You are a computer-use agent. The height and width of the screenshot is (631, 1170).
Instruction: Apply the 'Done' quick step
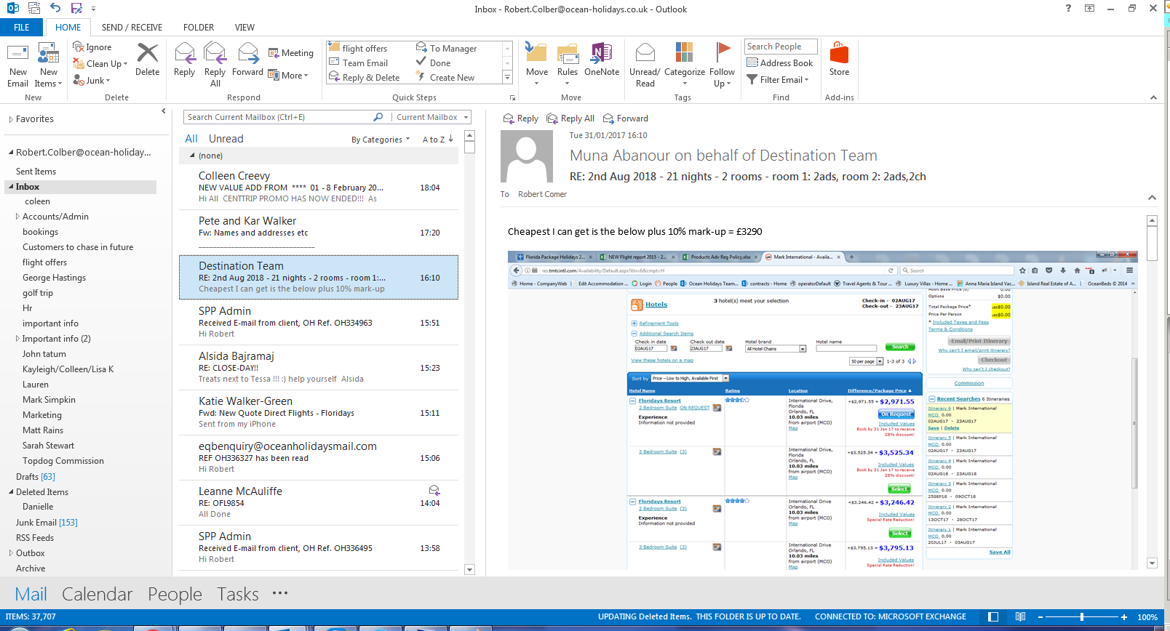click(434, 63)
